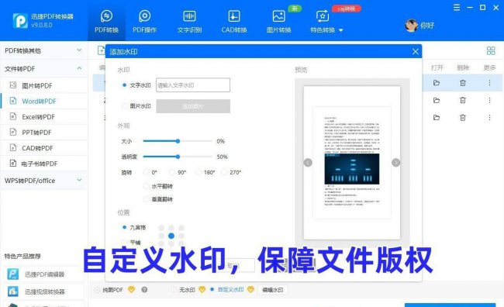Enable 水平翻转 checkbox
Screen dimensions: 504x307
coord(147,186)
